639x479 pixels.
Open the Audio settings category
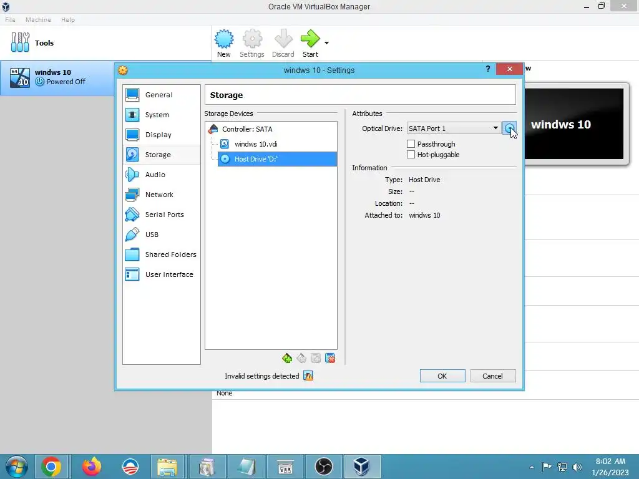(162, 175)
